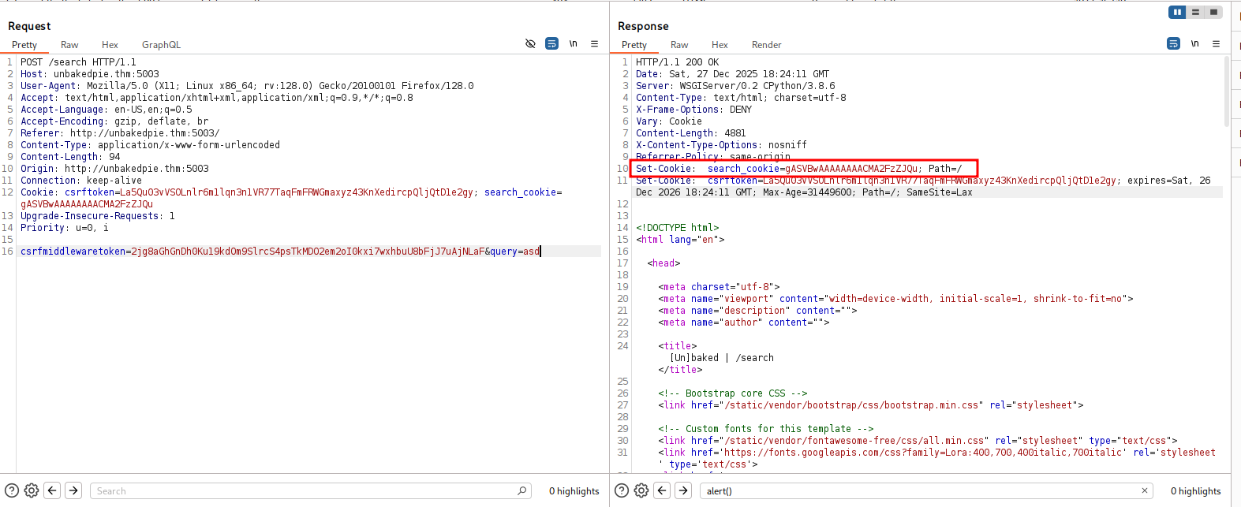This screenshot has width=1241, height=507.
Task: Toggle the response message-formatting icon next to \n
Action: click(x=1173, y=43)
